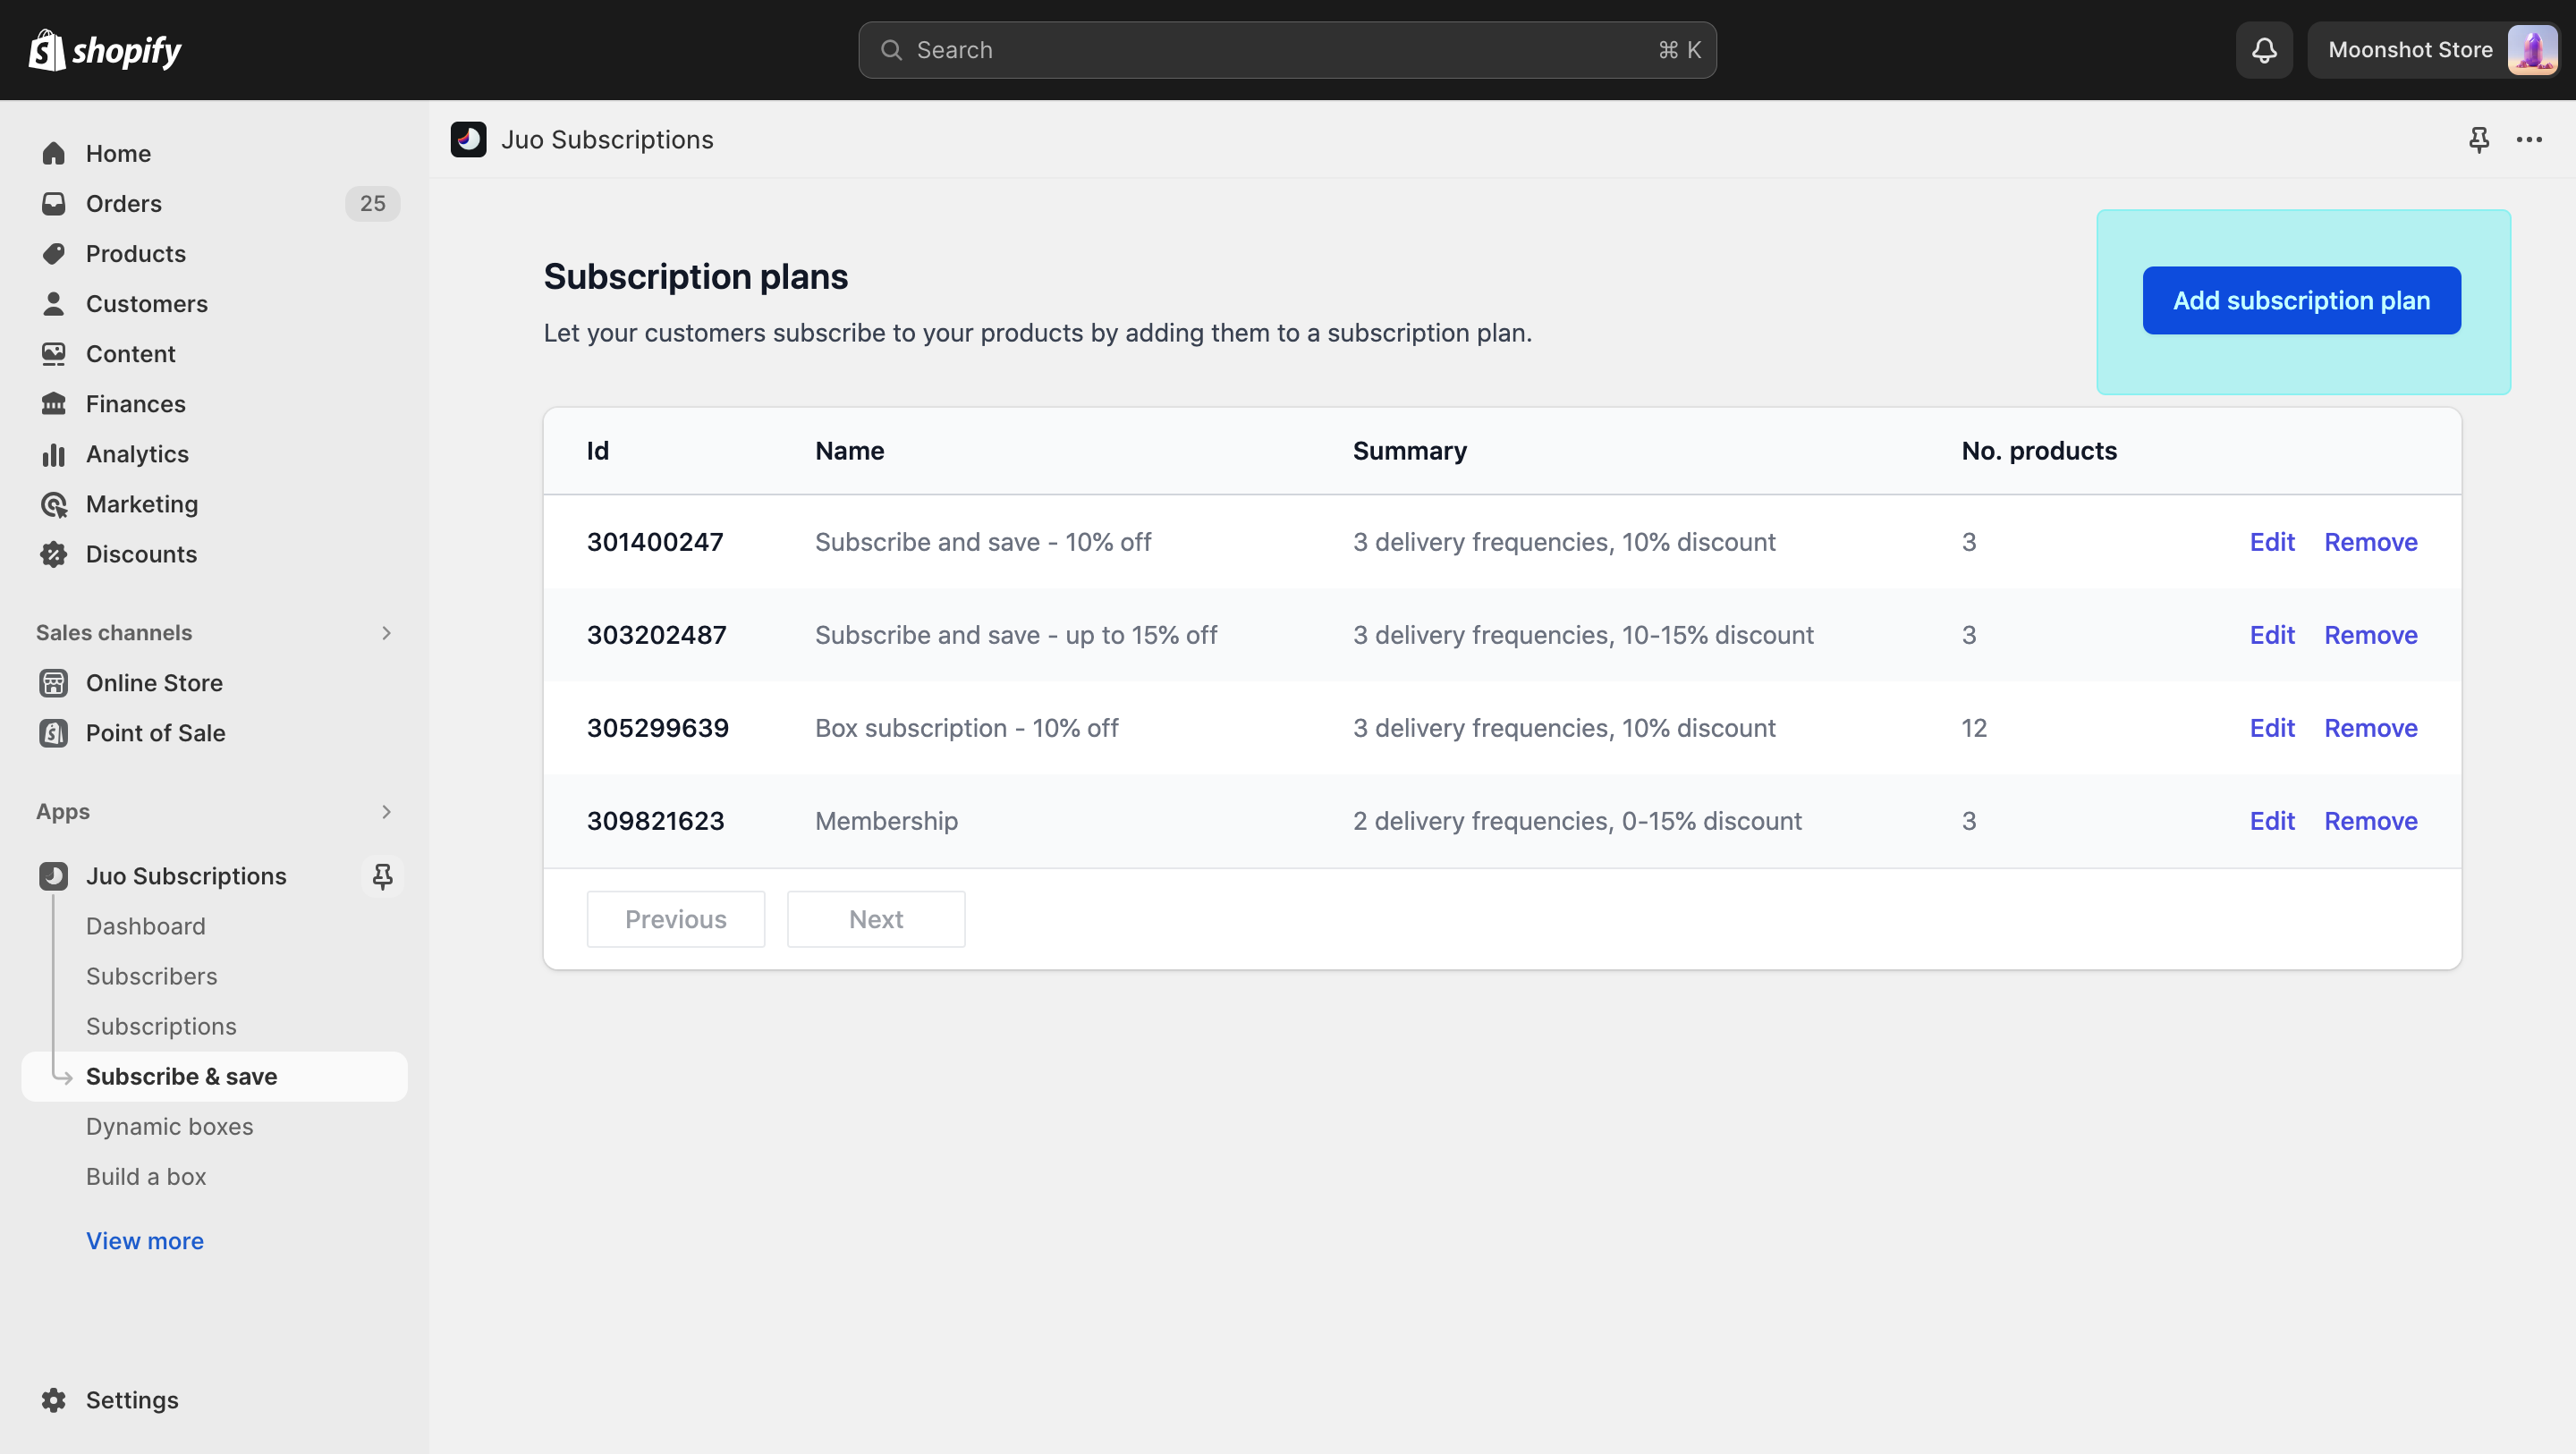2576x1454 pixels.
Task: Expand View more in sidebar
Action: (x=145, y=1240)
